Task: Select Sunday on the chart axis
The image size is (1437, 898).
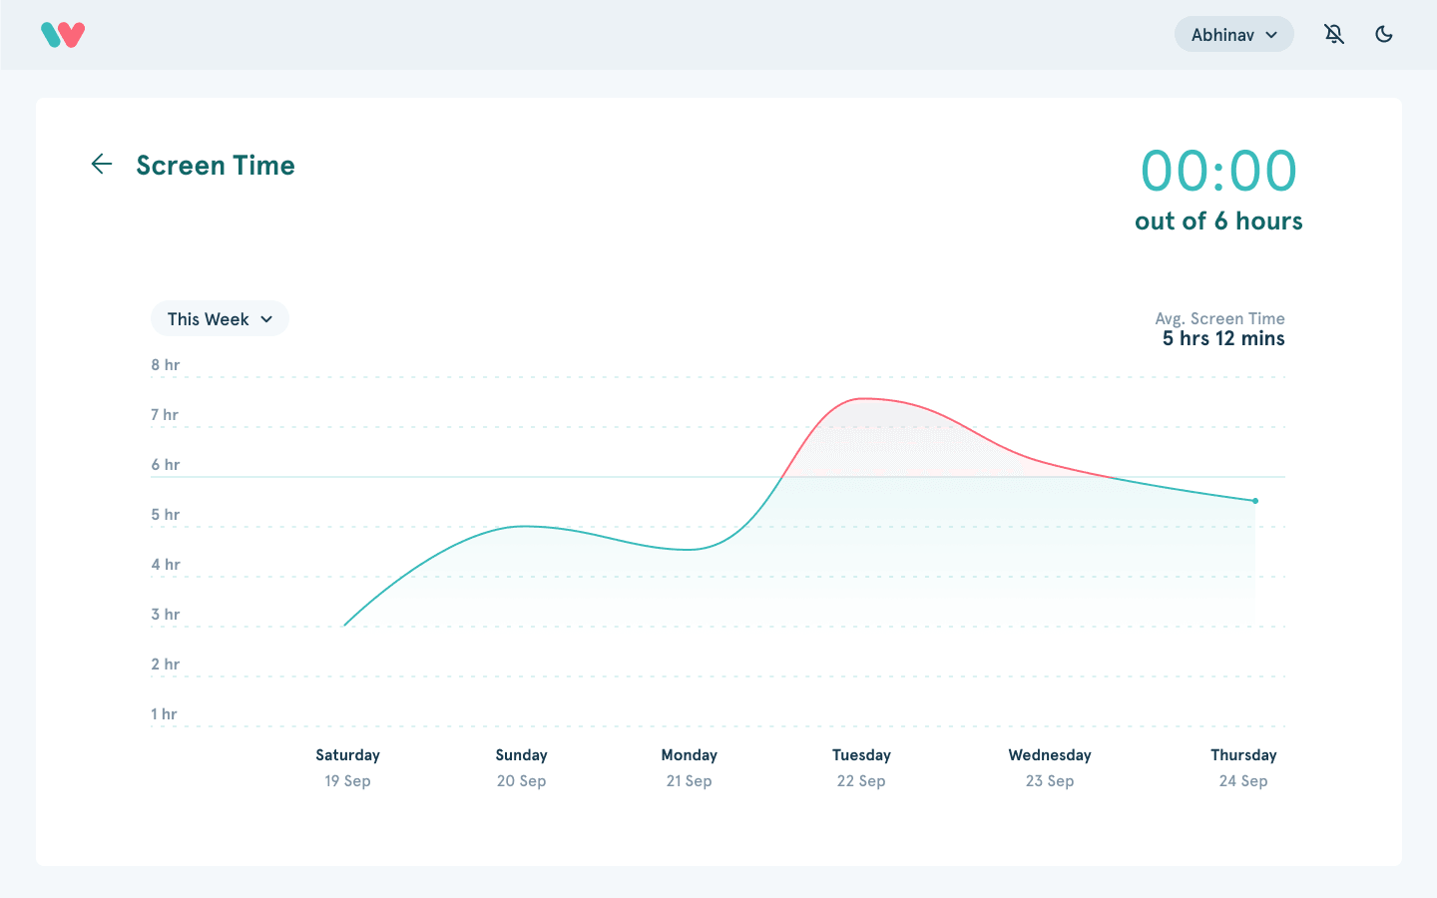Action: (x=521, y=755)
